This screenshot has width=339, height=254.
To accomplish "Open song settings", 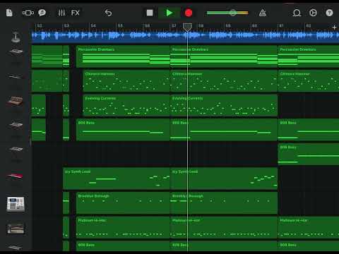I will click(313, 13).
